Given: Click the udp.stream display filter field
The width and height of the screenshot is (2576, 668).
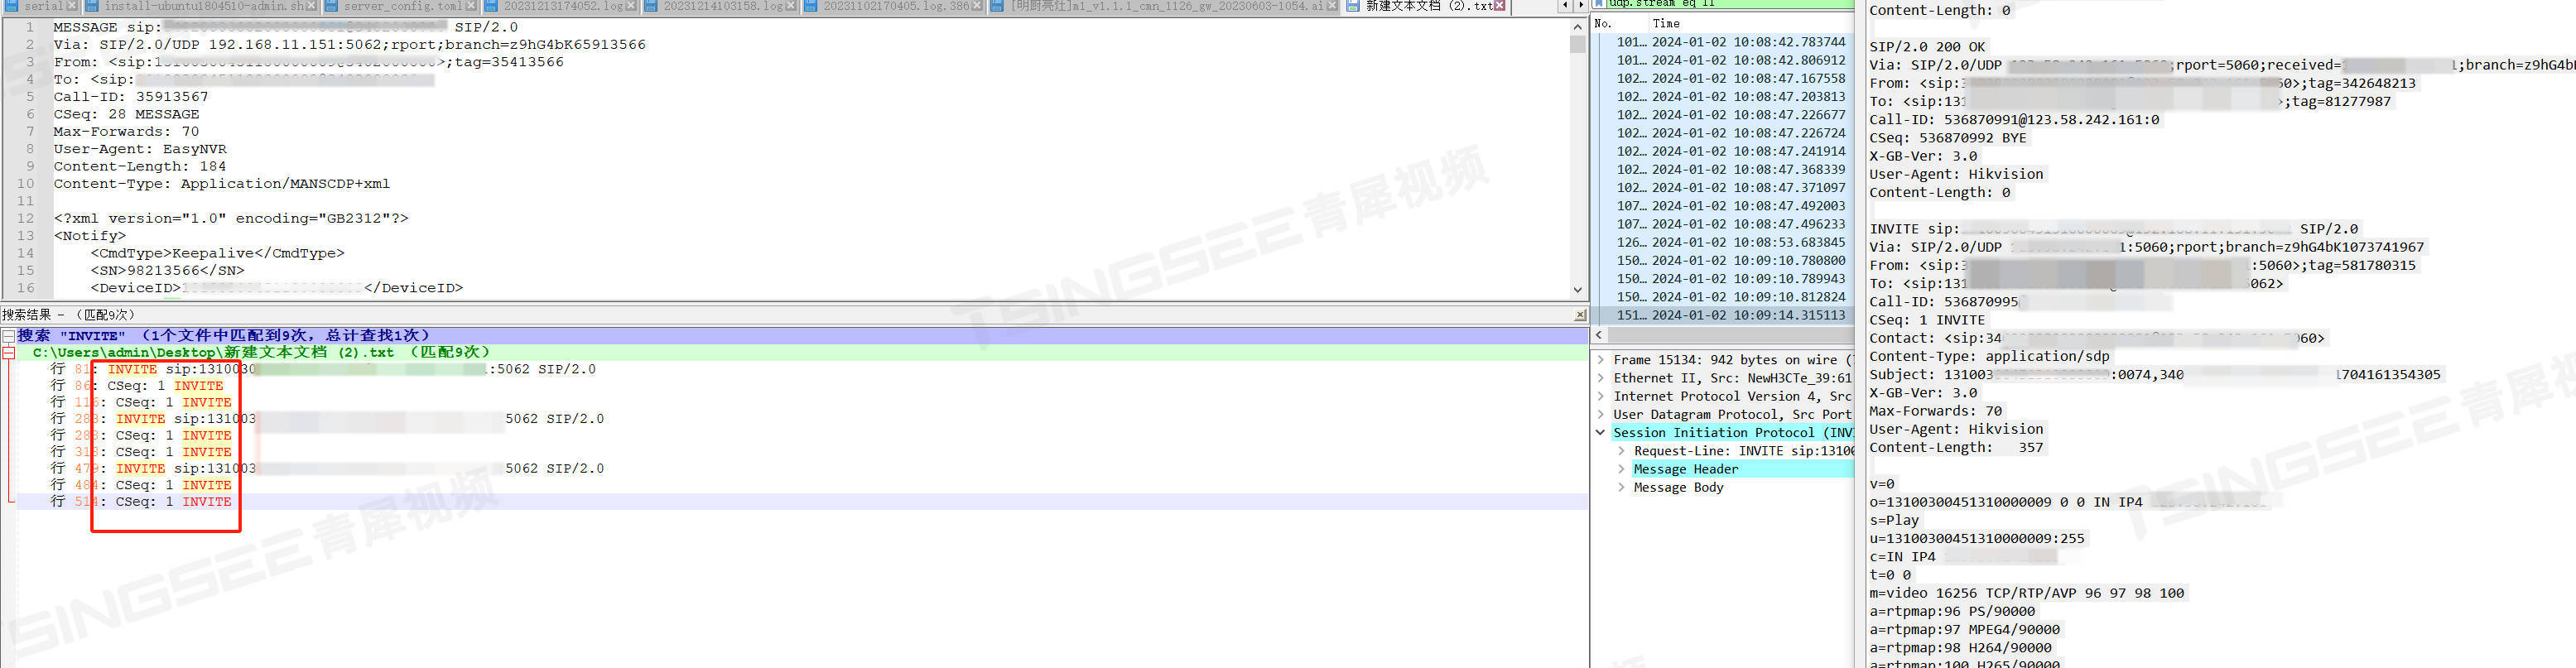Looking at the screenshot, I should (1730, 4).
